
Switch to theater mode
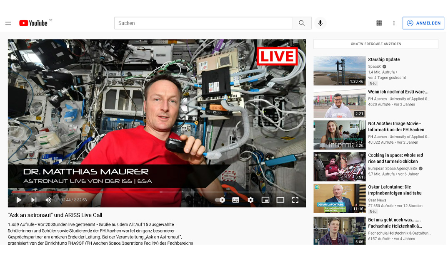pos(280,200)
